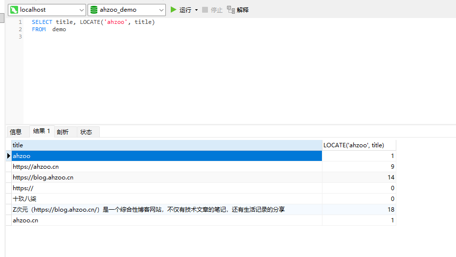Select the ahzoo.cn title cell
The height and width of the screenshot is (257, 456).
[25, 220]
